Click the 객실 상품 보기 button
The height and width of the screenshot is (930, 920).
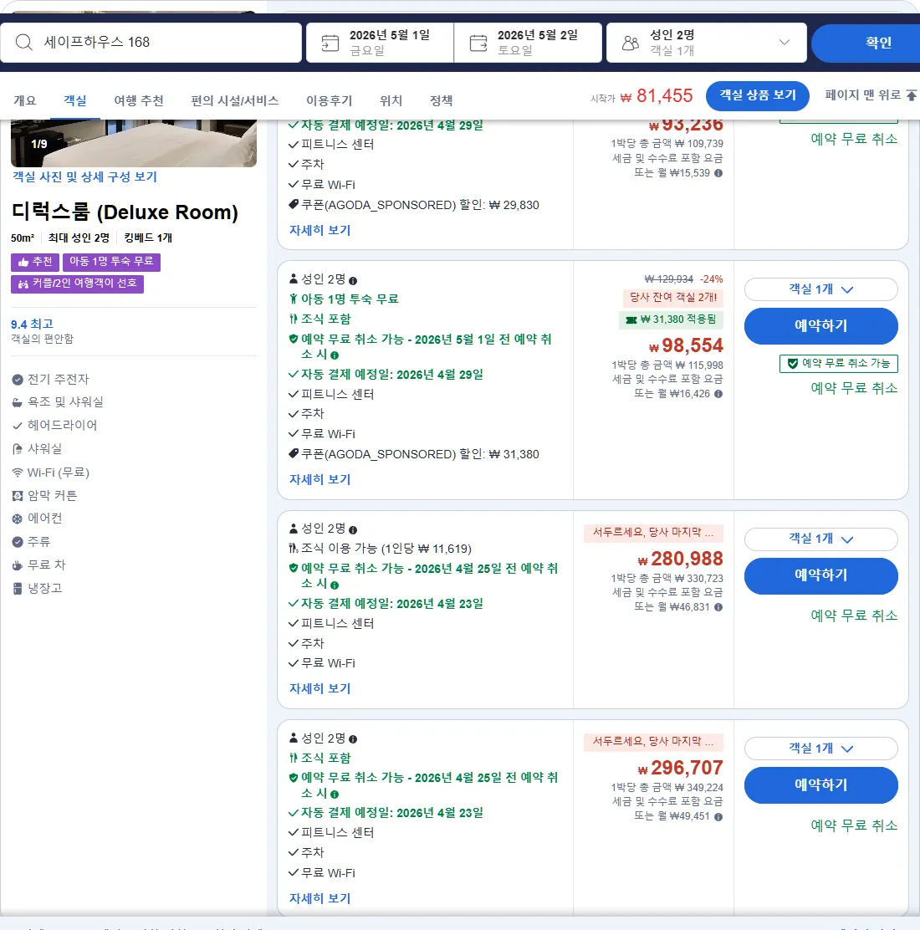tap(758, 95)
